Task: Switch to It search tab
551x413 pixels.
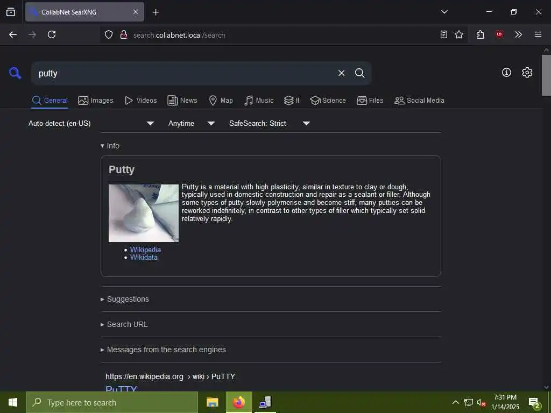Action: coord(292,101)
